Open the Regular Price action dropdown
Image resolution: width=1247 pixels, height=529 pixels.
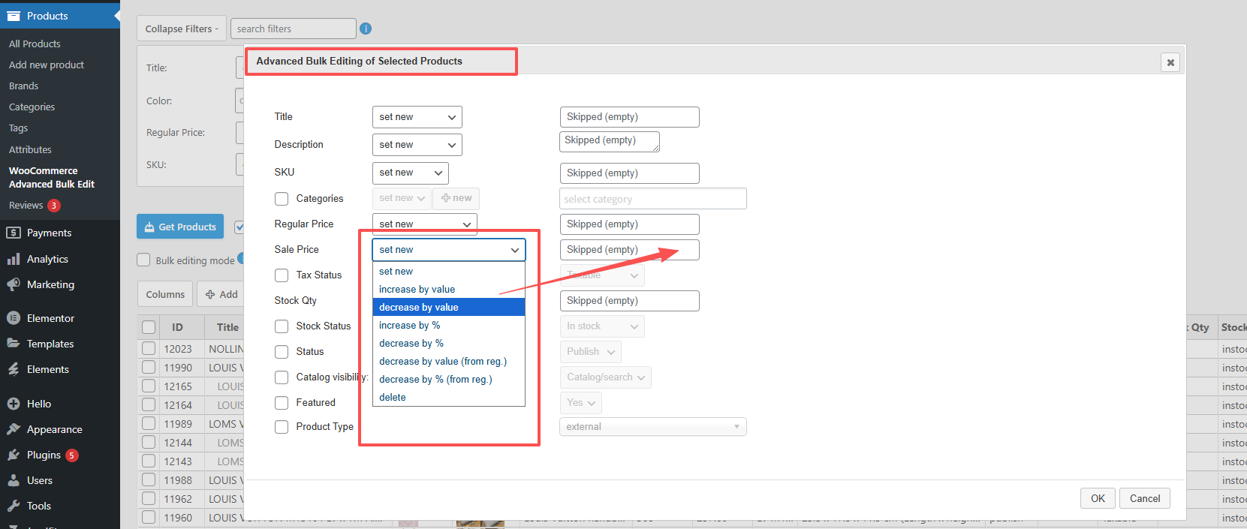pyautogui.click(x=424, y=224)
